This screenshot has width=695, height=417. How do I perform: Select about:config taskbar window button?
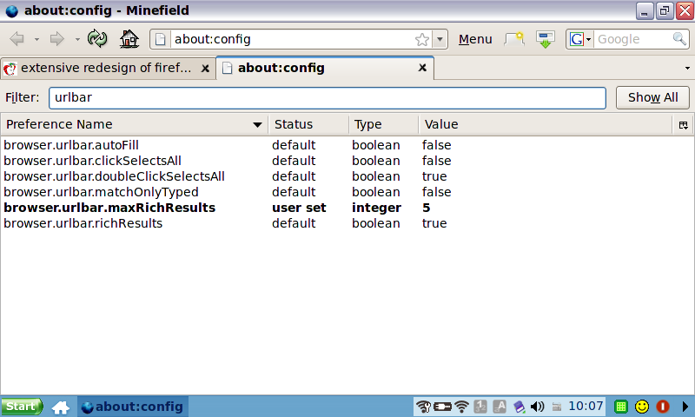133,407
